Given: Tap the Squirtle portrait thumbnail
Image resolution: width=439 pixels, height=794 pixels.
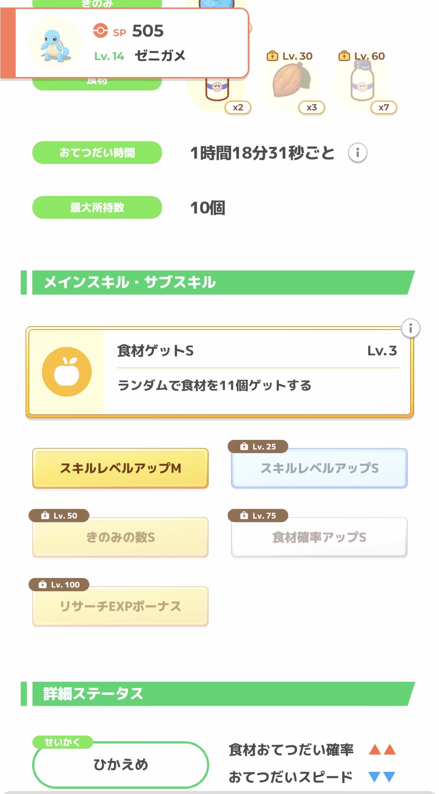Looking at the screenshot, I should 54,44.
